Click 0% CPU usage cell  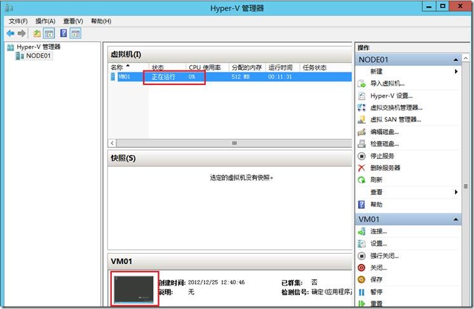(192, 77)
